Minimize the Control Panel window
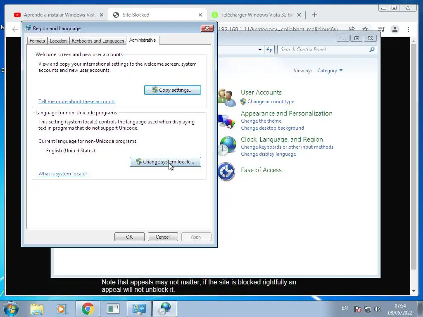The width and height of the screenshot is (423, 317). pos(343,38)
